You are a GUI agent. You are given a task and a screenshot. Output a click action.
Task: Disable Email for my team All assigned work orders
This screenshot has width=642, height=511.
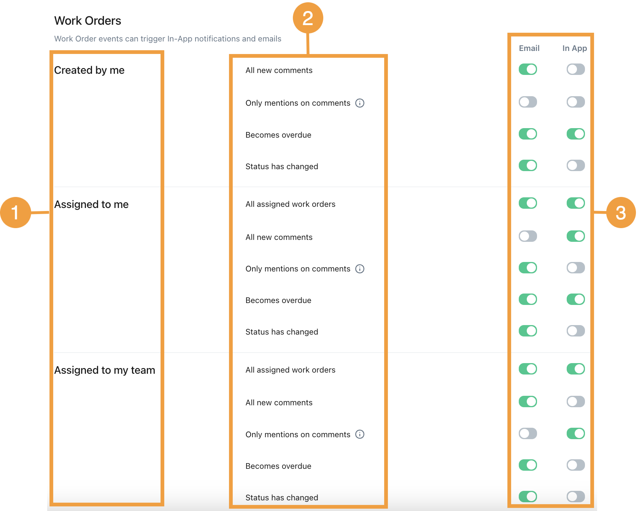click(x=528, y=369)
